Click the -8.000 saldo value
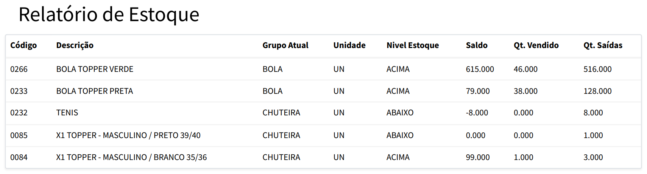Screen dimensions: 647x174 click(x=477, y=113)
